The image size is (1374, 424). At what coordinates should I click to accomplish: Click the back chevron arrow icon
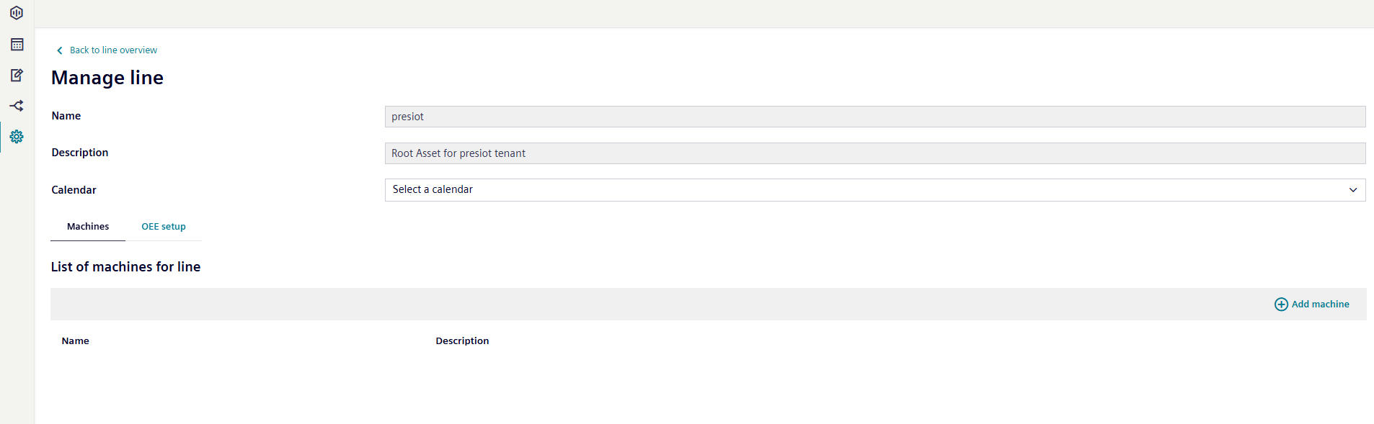60,50
